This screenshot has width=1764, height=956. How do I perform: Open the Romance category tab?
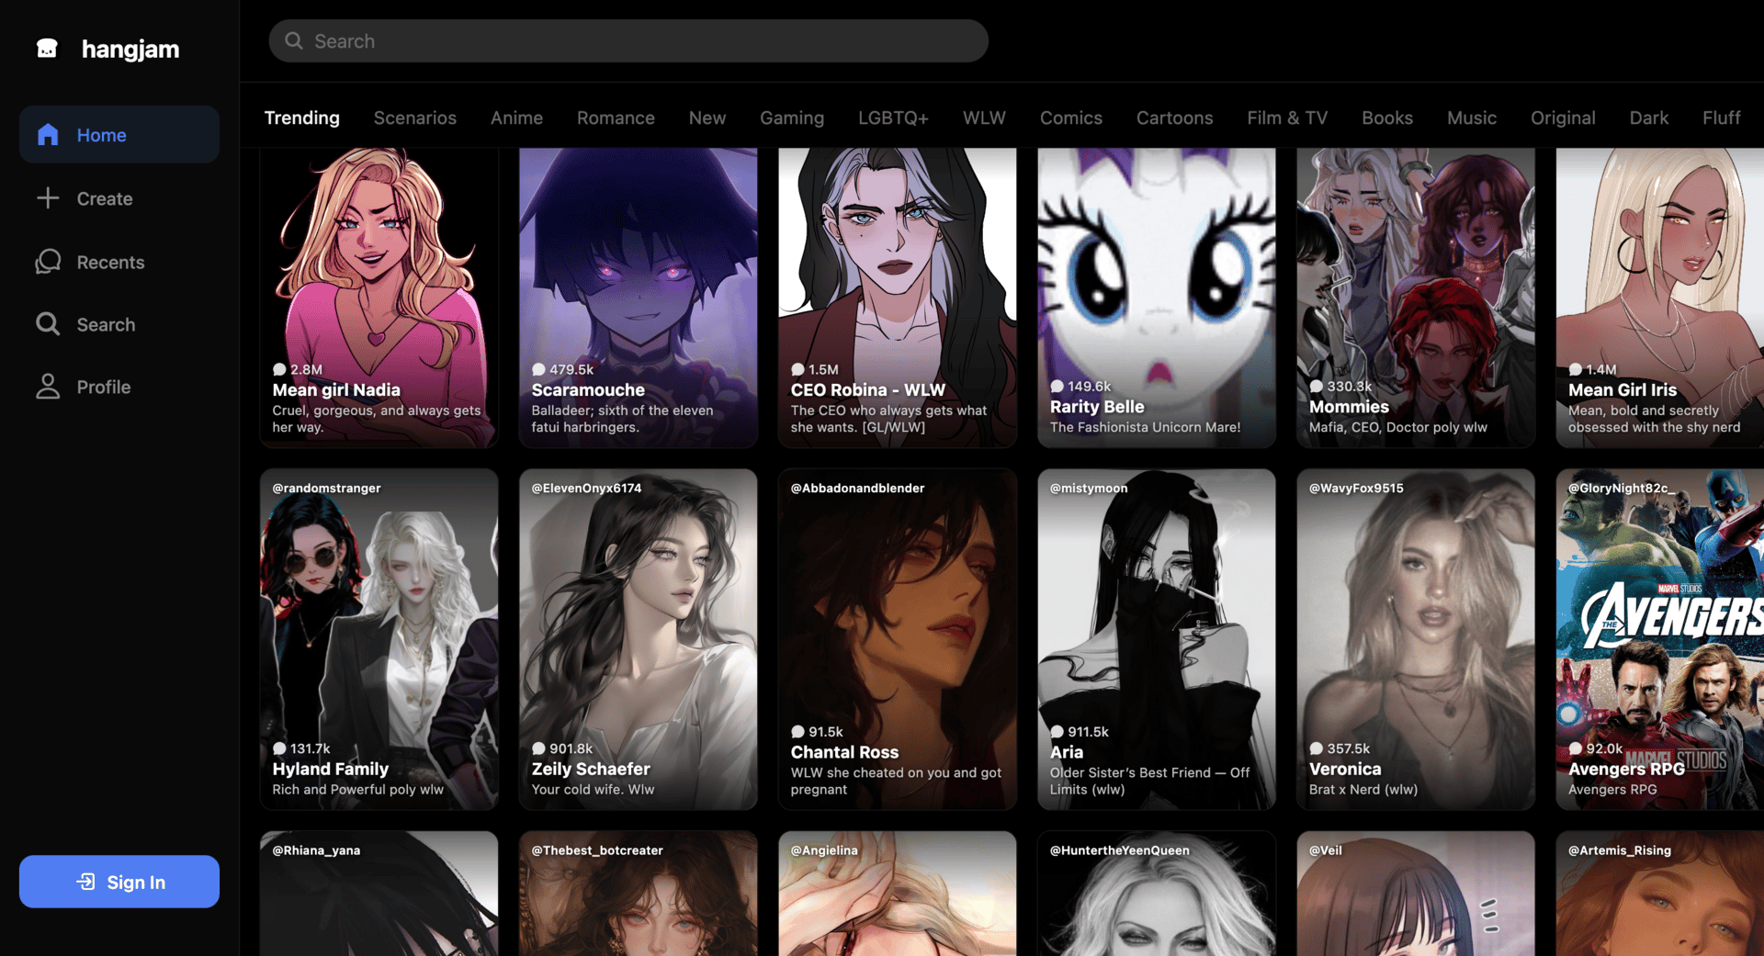(616, 118)
